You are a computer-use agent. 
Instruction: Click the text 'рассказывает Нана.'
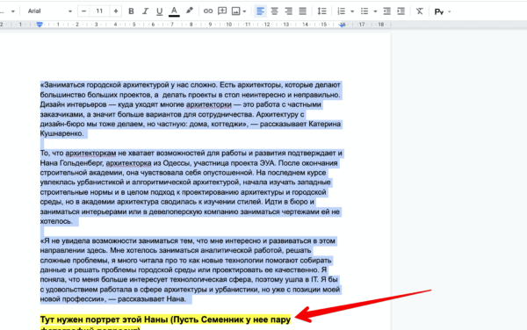152,299
